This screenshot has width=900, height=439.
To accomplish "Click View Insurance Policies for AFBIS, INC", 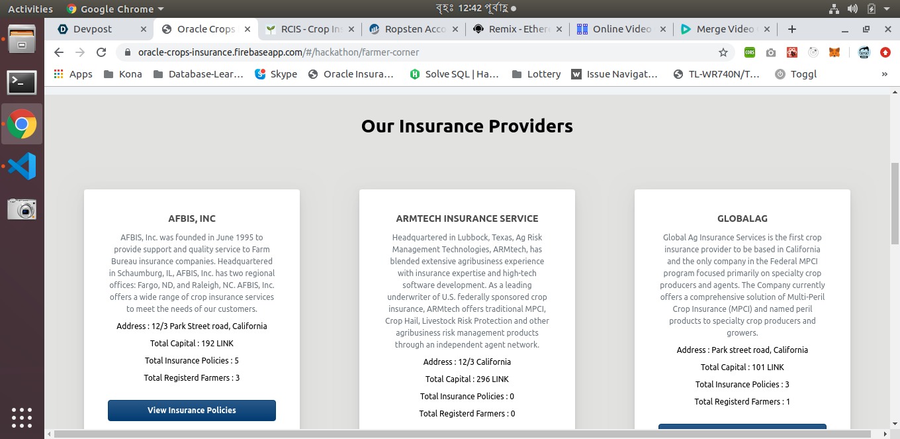I will 192,411.
